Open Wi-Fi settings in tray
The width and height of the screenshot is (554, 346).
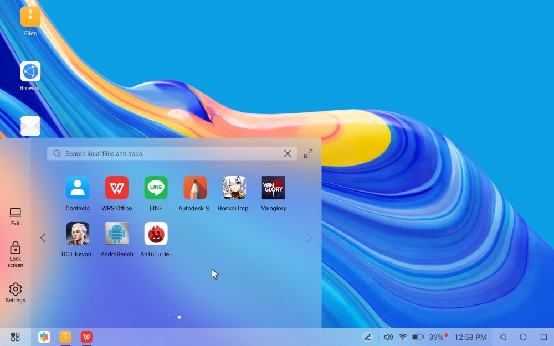click(x=402, y=337)
